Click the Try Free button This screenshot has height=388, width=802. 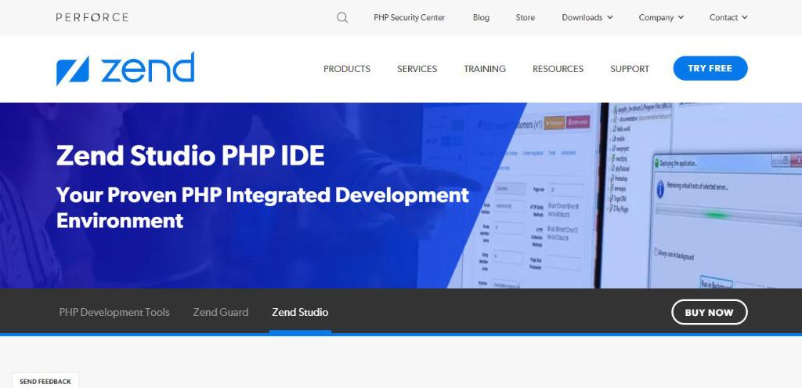[x=710, y=68]
